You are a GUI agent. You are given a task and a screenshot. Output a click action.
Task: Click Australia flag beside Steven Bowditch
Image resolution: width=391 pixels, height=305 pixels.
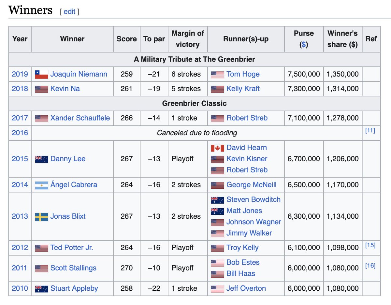pos(218,200)
